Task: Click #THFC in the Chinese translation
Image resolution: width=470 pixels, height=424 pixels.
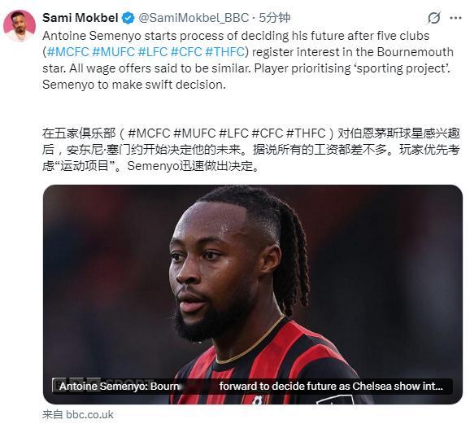Action: click(x=306, y=133)
